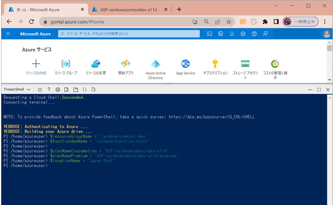
Task: Restart Cloud Shell with power icon
Action: (x=40, y=90)
